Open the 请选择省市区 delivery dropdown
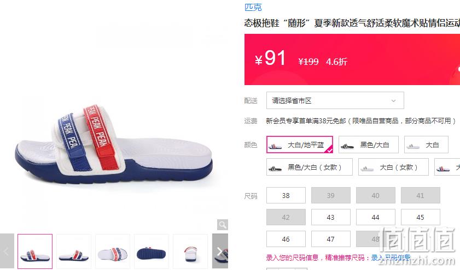Screen dimensions: 460x270 (335, 100)
